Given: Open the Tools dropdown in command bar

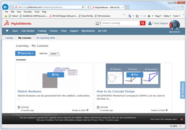Looking at the screenshot, I should click(177, 16).
